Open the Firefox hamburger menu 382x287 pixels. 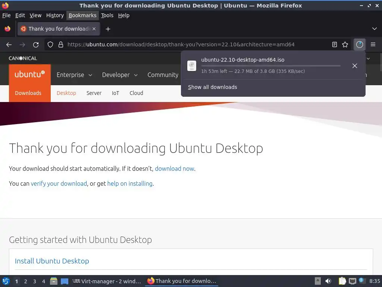tap(373, 44)
